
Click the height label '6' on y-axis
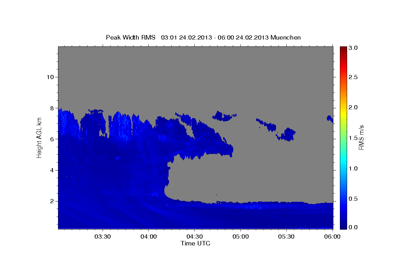(52, 139)
